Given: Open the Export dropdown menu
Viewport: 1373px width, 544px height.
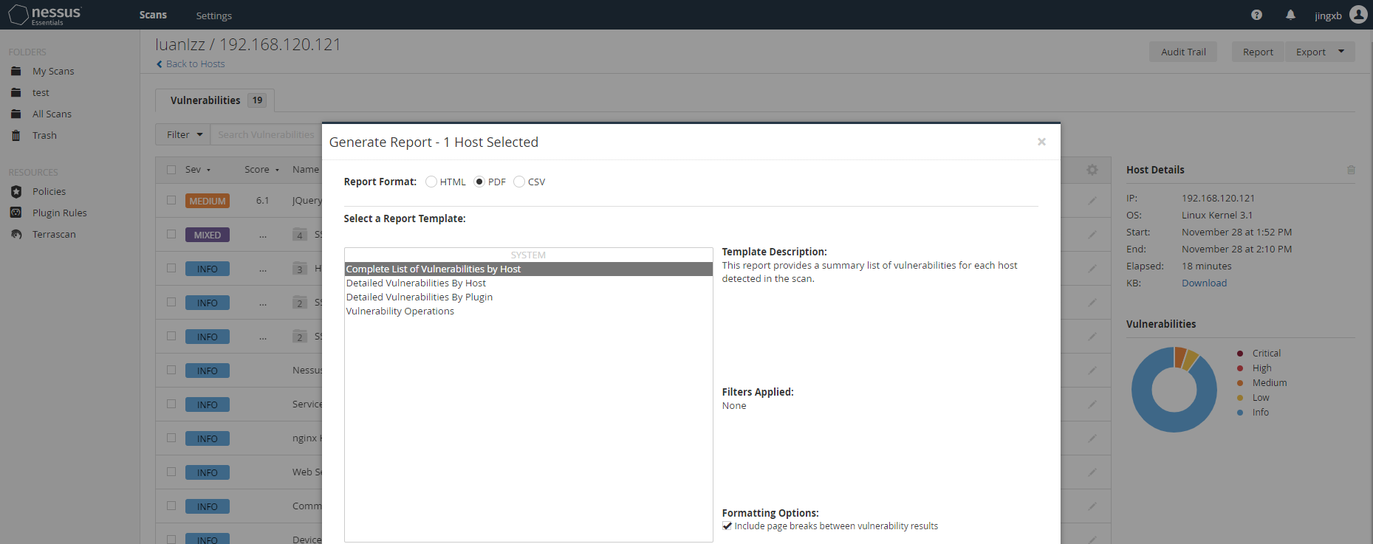Looking at the screenshot, I should (x=1341, y=52).
